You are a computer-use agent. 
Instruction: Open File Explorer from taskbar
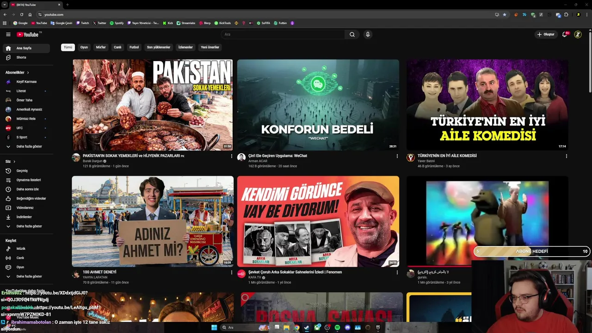286,327
